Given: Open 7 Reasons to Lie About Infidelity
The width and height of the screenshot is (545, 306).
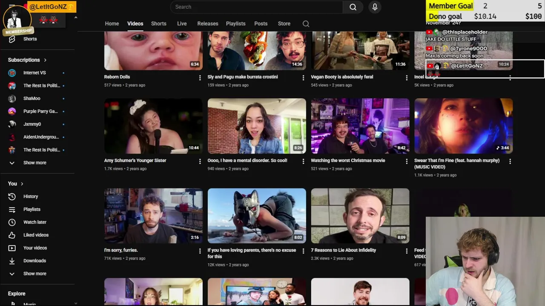Looking at the screenshot, I should 343,250.
